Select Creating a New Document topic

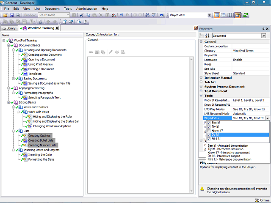point(45,55)
